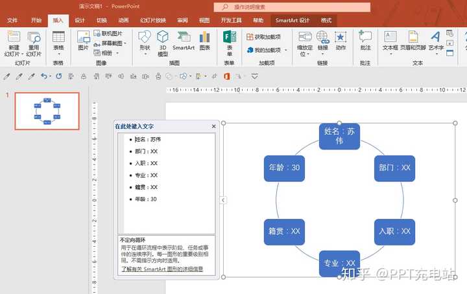This screenshot has width=467, height=294.
Task: Open the Shapes (形状) gallery icon
Action: [145, 37]
